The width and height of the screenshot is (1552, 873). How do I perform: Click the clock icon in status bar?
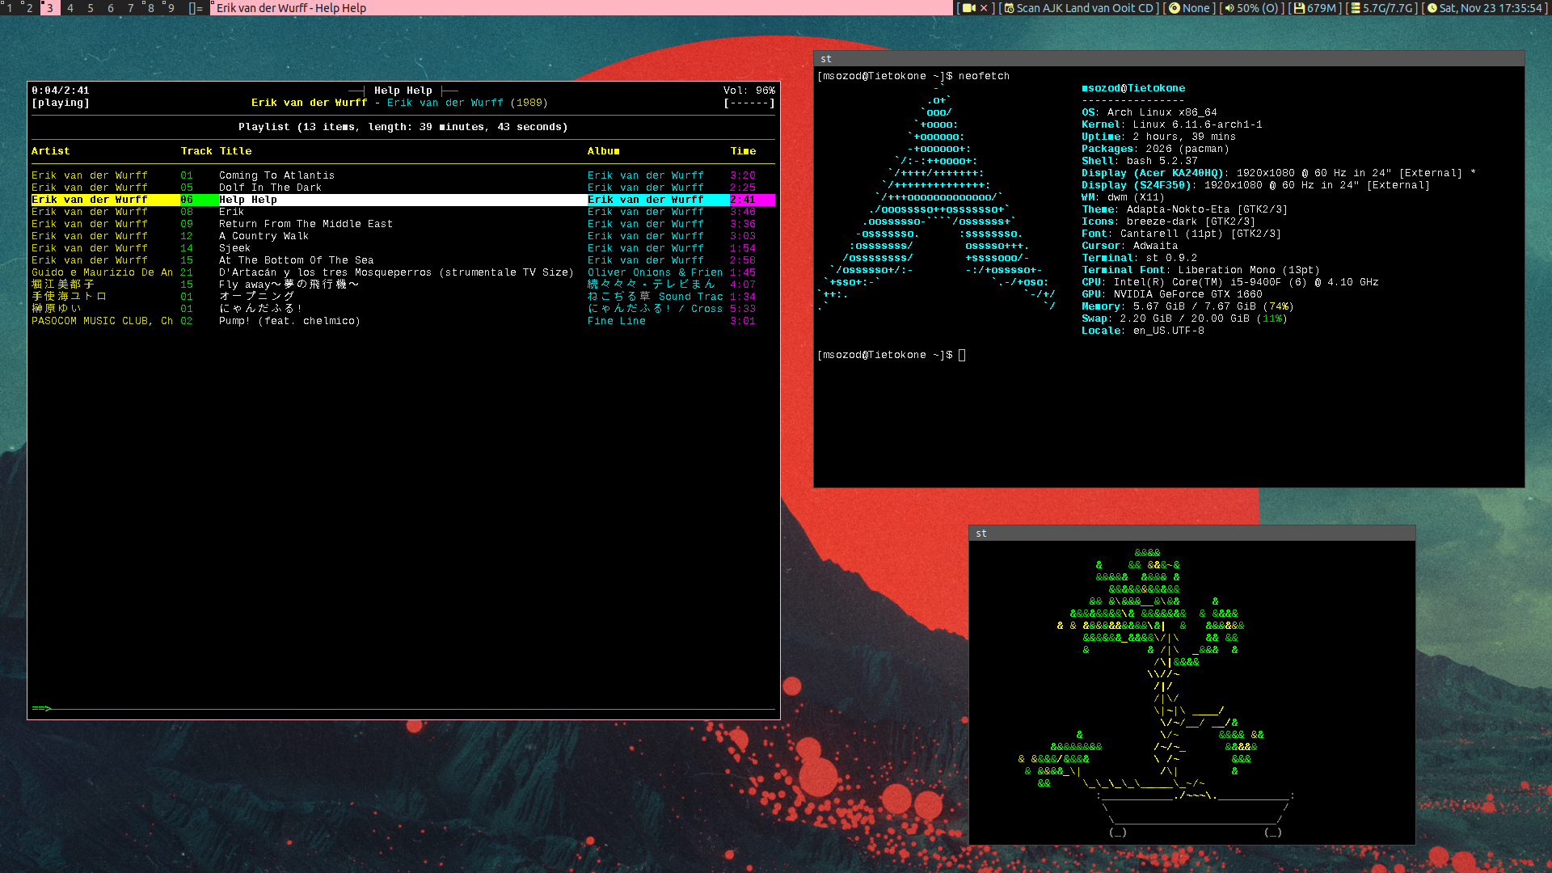point(1432,8)
